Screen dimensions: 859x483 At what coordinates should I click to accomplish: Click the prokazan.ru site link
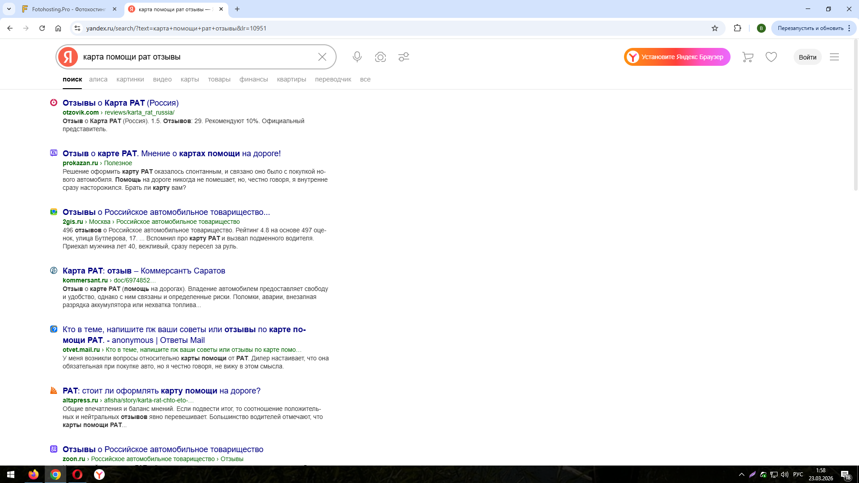[x=80, y=163]
